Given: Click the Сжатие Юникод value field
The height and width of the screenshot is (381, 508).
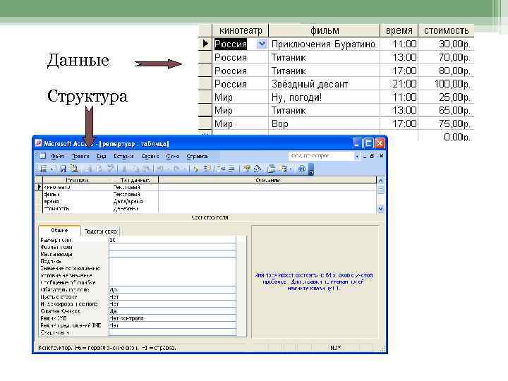Looking at the screenshot, I should (x=172, y=311).
